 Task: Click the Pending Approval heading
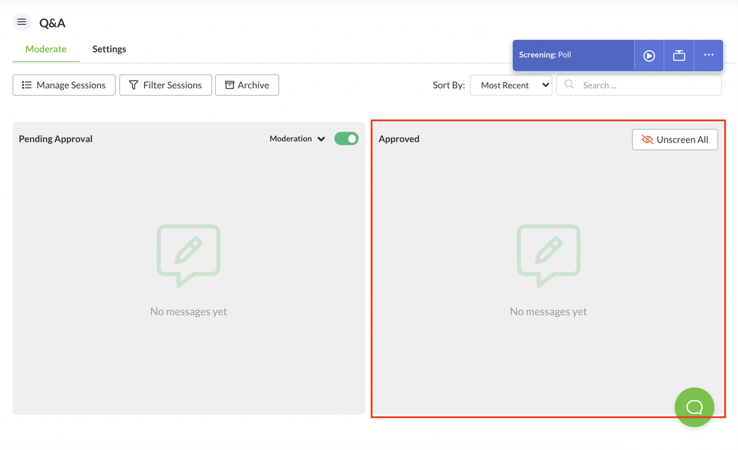point(55,138)
